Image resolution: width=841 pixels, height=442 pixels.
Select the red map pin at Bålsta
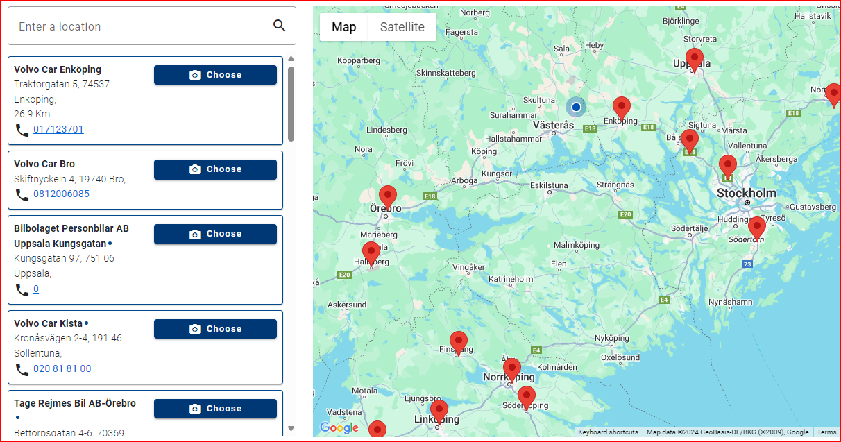689,142
